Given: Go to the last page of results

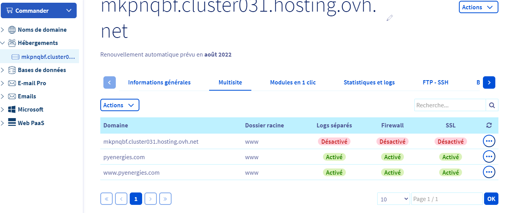Looking at the screenshot, I should click(165, 199).
